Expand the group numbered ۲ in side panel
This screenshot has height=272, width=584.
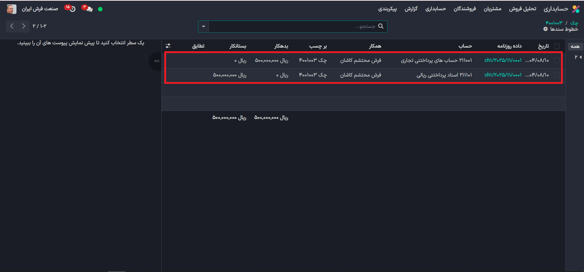tap(578, 57)
